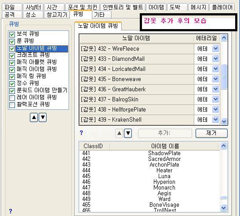Open the 창고지기 tab

click(x=57, y=15)
